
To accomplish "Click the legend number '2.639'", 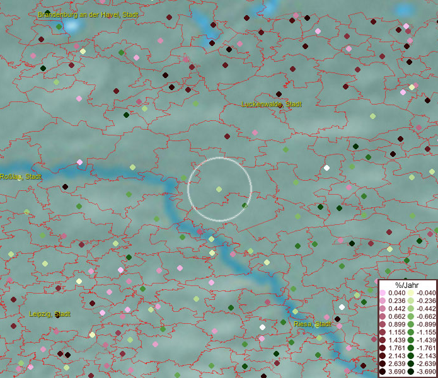I will (396, 364).
